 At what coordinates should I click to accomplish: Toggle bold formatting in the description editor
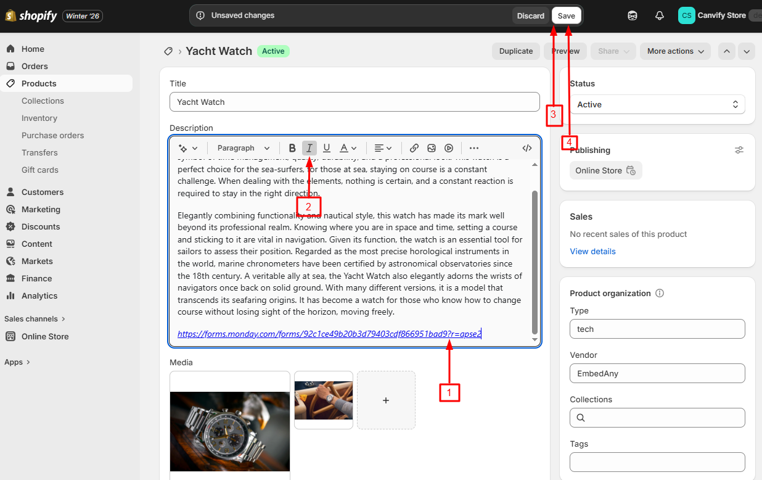(292, 147)
